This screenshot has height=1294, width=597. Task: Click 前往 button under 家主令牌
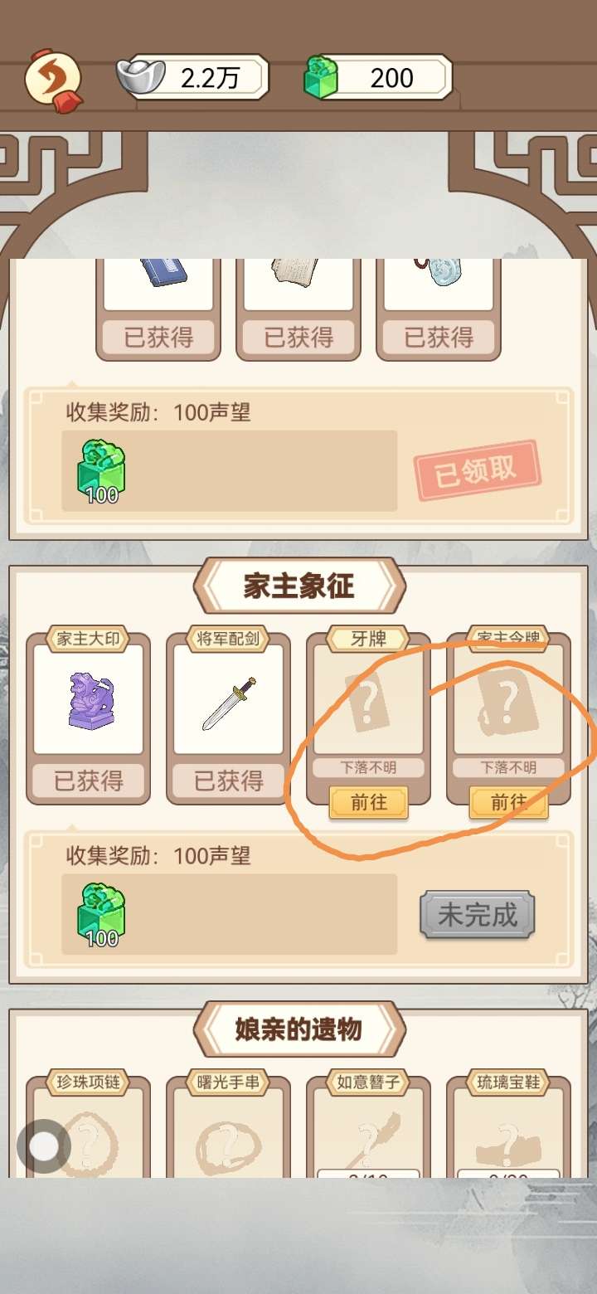click(x=508, y=802)
